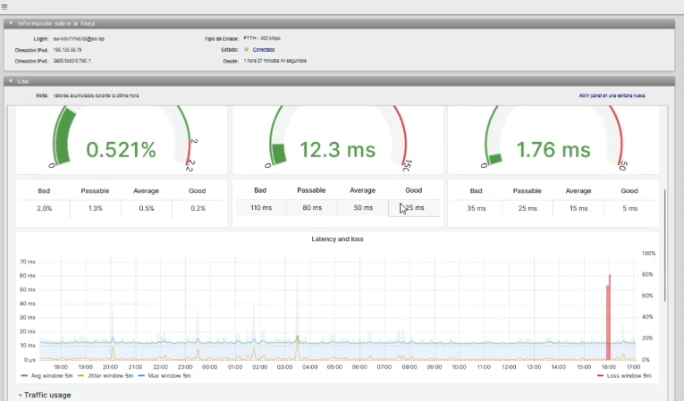
Task: Click the latency spike at 03:30 on chart
Action: coord(296,344)
